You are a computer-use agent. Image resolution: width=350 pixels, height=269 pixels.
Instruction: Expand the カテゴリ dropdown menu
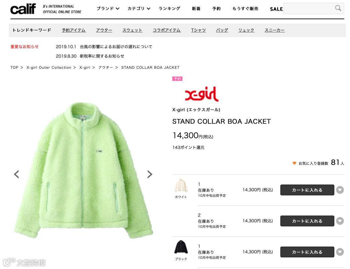tap(139, 8)
